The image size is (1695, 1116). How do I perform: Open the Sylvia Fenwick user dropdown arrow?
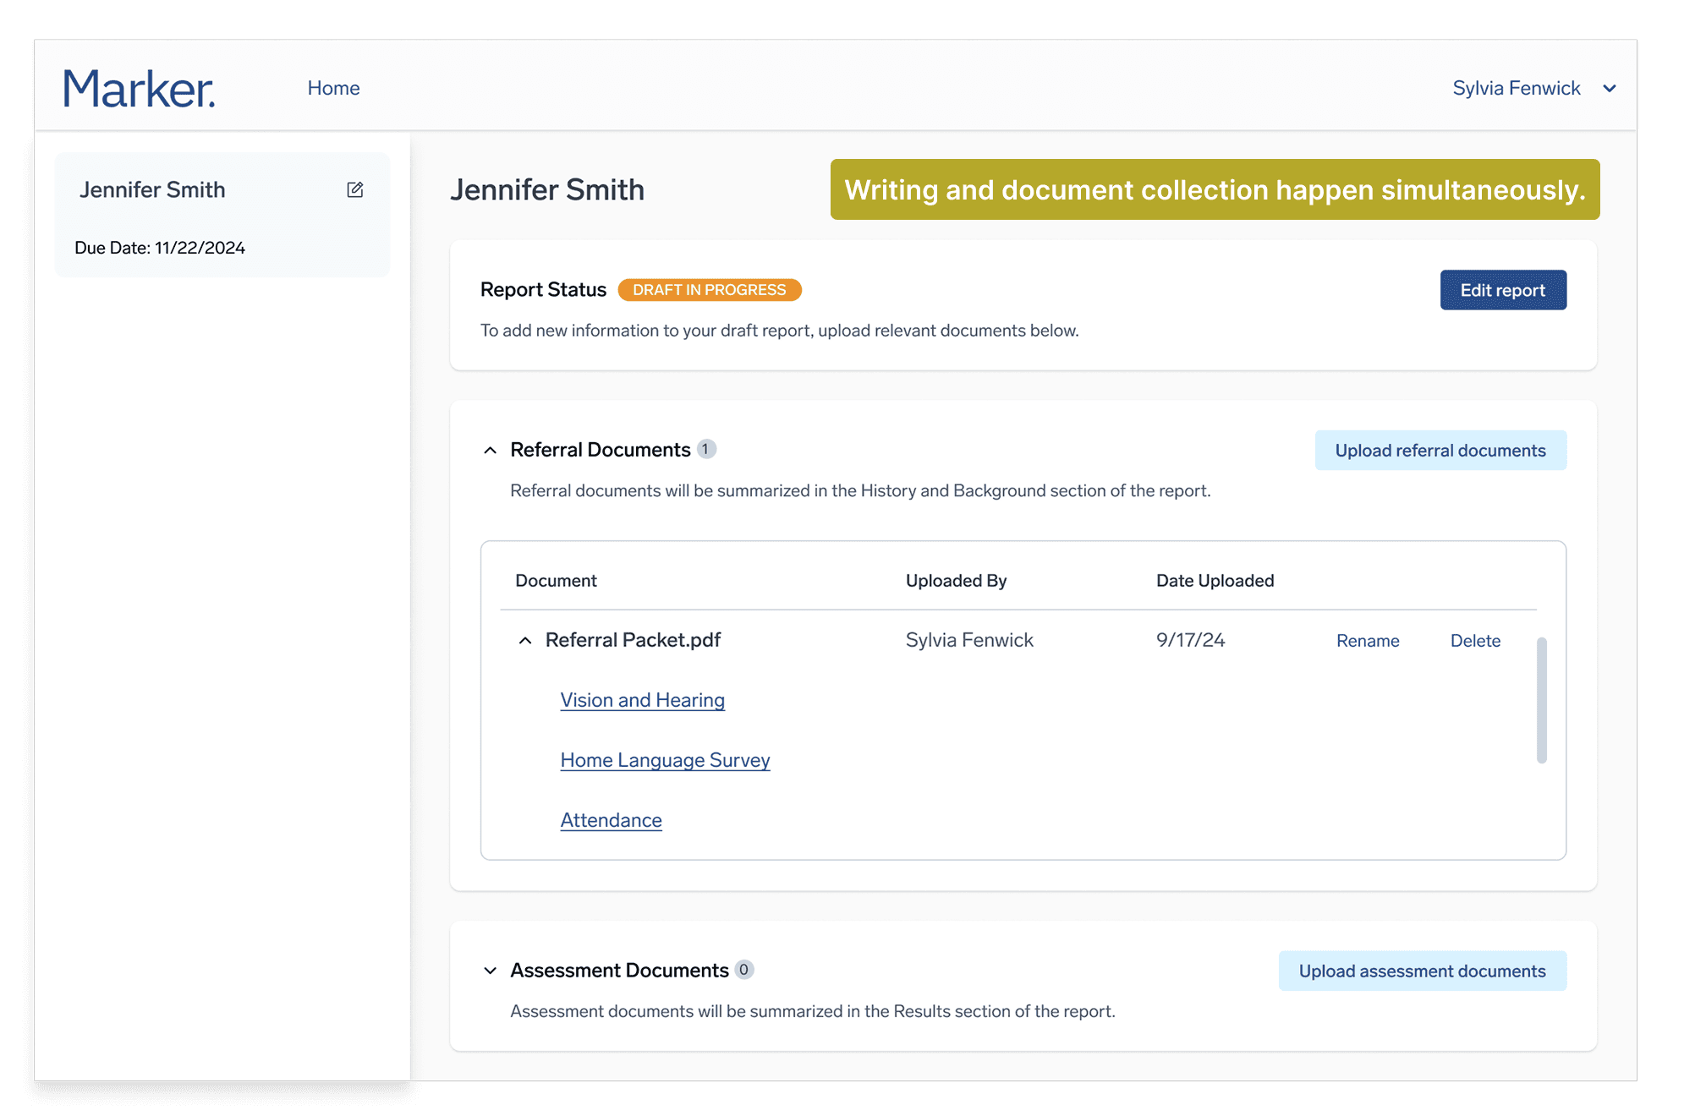click(1610, 89)
